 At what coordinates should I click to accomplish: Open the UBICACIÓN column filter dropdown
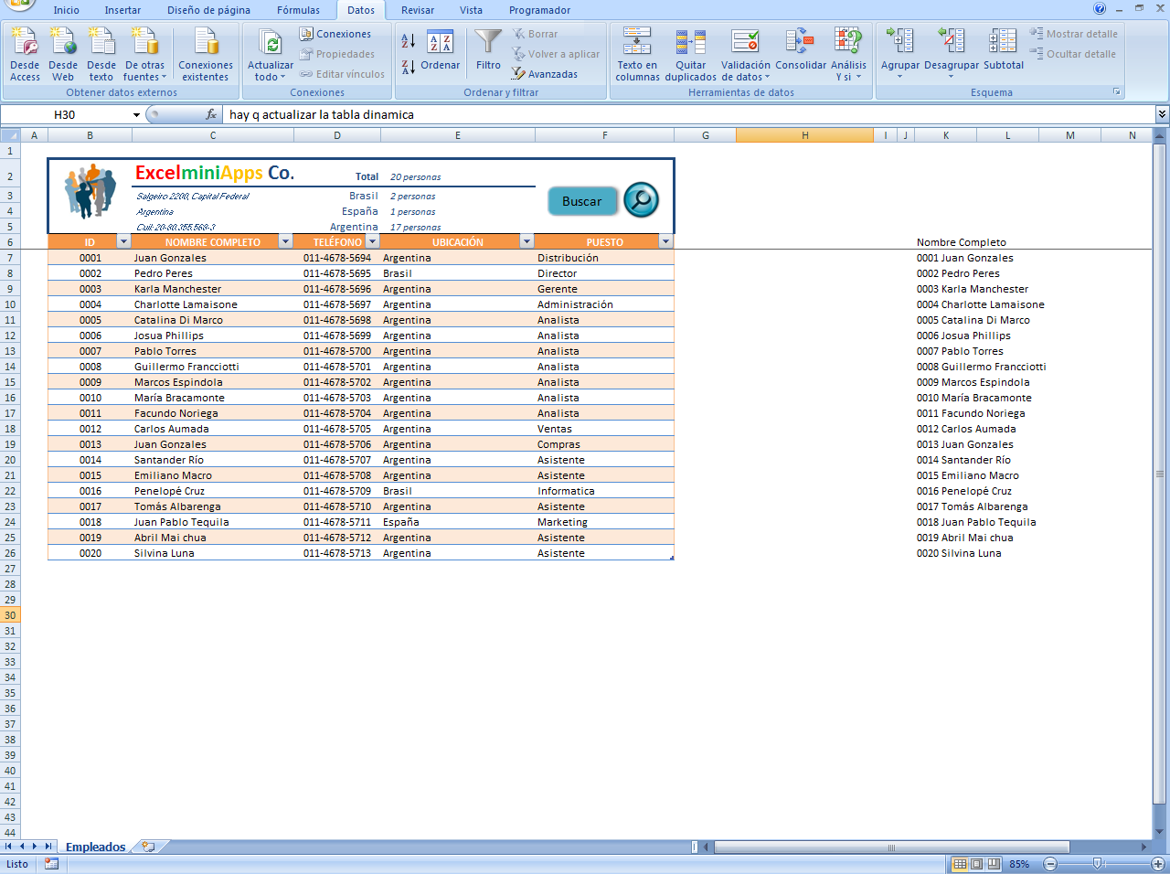(x=526, y=241)
